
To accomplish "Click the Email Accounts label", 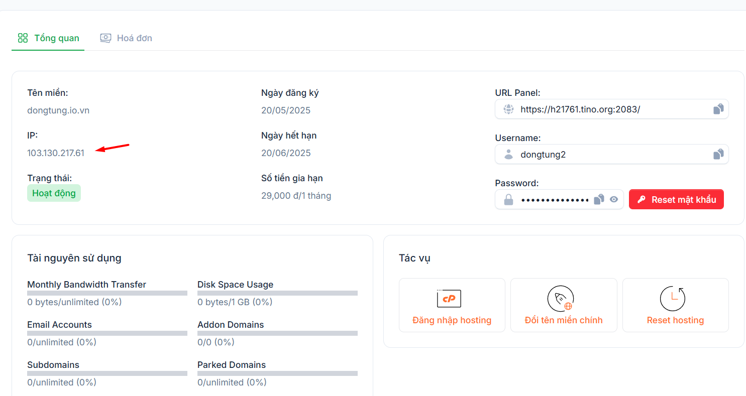I will [x=59, y=325].
